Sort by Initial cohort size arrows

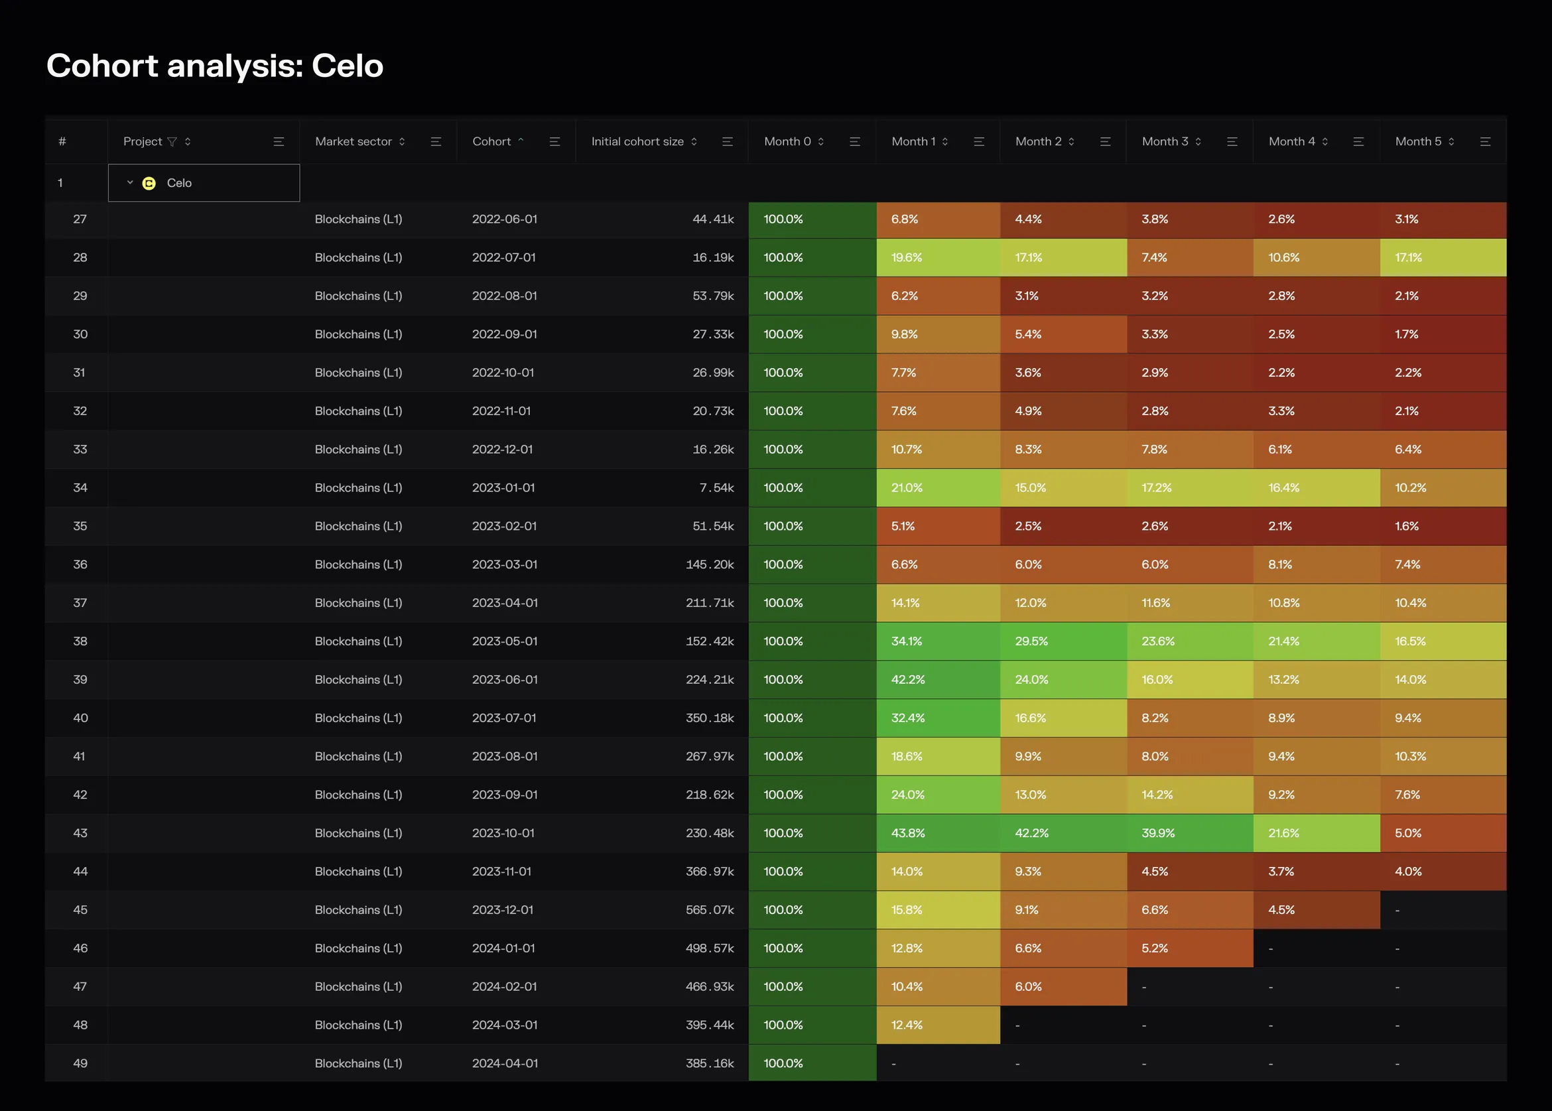coord(694,142)
